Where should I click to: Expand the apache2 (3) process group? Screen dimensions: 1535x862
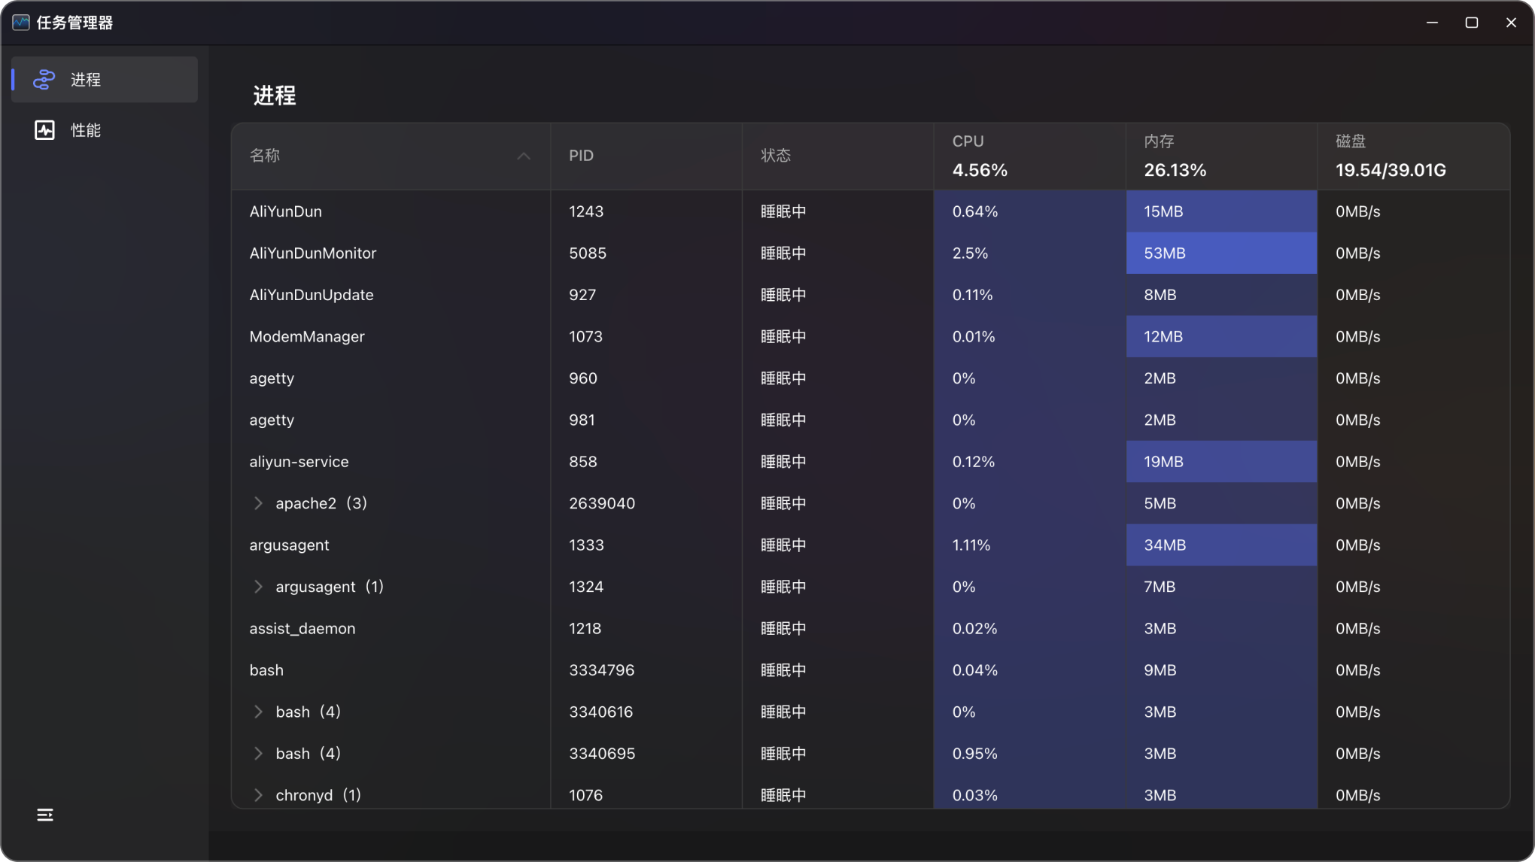(258, 503)
